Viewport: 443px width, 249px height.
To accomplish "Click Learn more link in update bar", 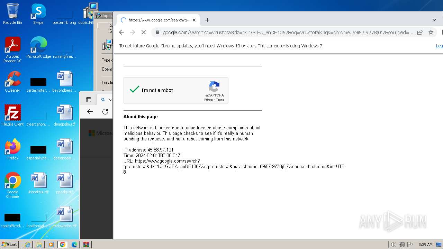I will coord(439,46).
